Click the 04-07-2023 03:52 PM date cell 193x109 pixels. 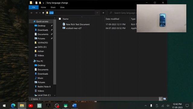pyautogui.click(x=115, y=28)
